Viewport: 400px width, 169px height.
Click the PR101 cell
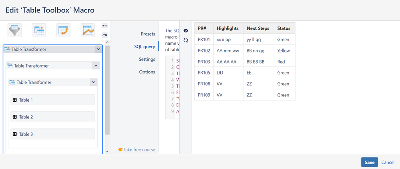click(204, 40)
